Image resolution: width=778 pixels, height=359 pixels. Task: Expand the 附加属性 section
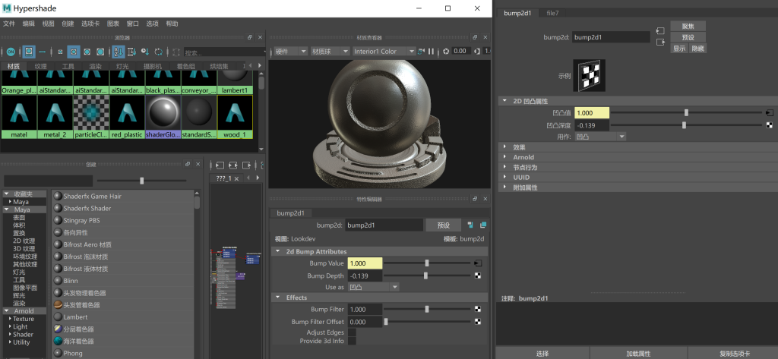tap(505, 187)
